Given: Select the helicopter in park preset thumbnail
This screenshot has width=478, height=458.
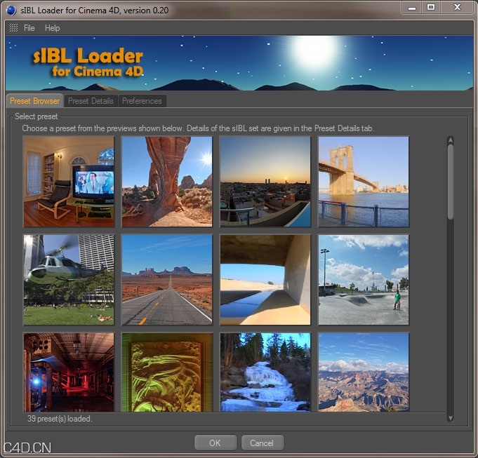Looking at the screenshot, I should click(69, 280).
